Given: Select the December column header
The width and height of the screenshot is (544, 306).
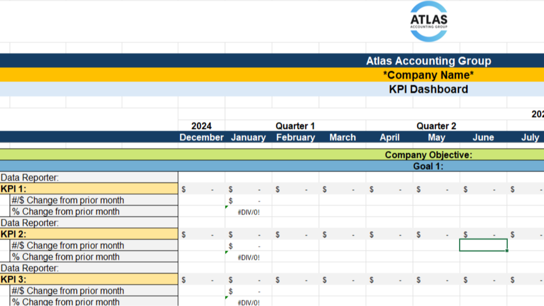Looking at the screenshot, I should click(x=201, y=137).
